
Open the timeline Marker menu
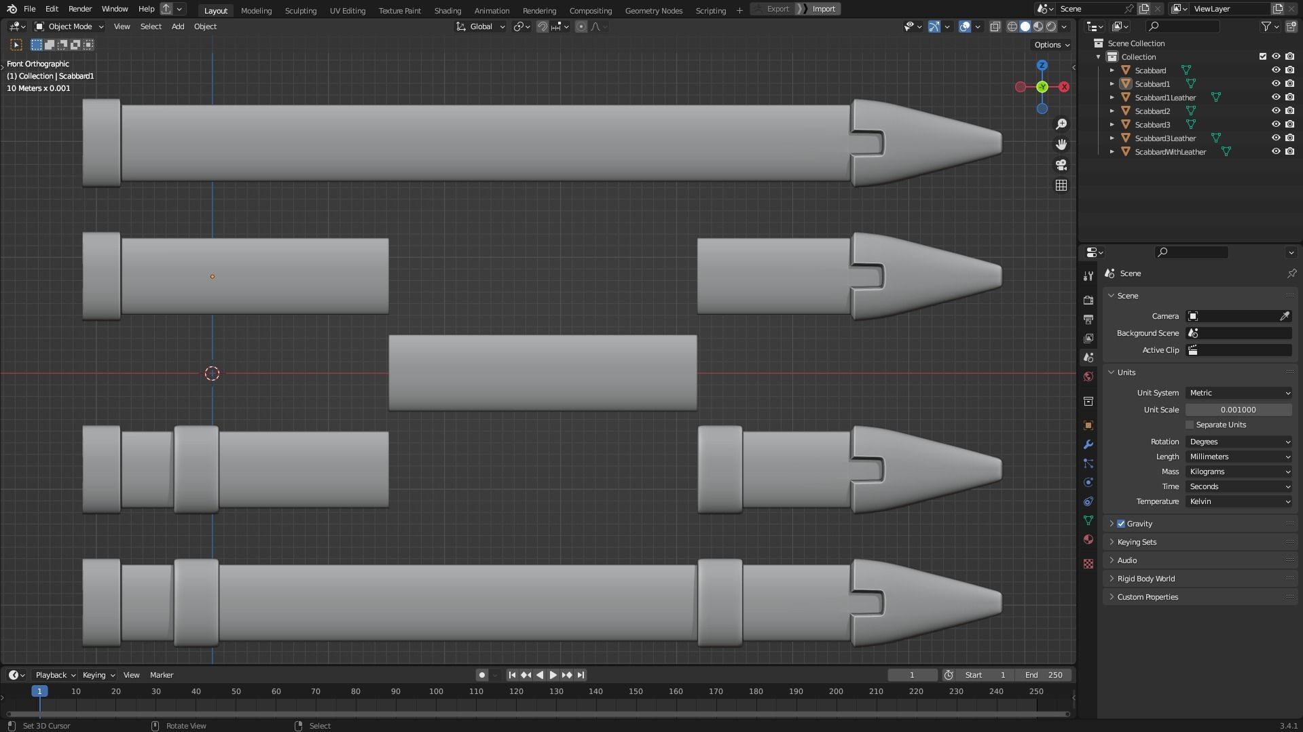[x=162, y=675]
